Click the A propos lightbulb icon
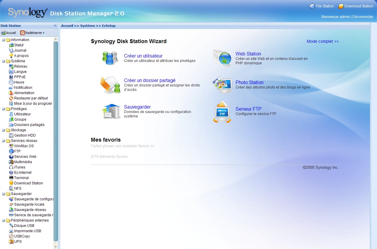Screen dimensions: 377x249 (11, 56)
